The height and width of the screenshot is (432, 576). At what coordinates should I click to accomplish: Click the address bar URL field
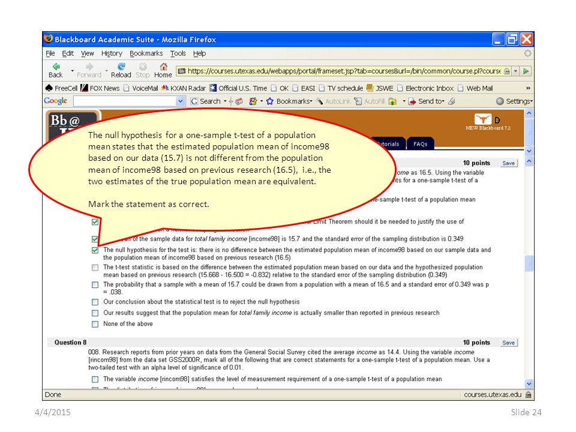pyautogui.click(x=344, y=71)
